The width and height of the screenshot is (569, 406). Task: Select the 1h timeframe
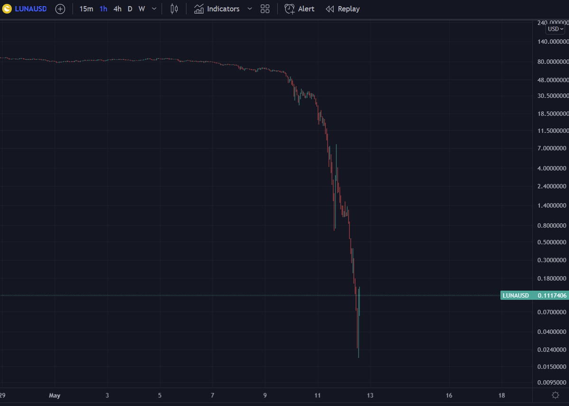tap(103, 9)
